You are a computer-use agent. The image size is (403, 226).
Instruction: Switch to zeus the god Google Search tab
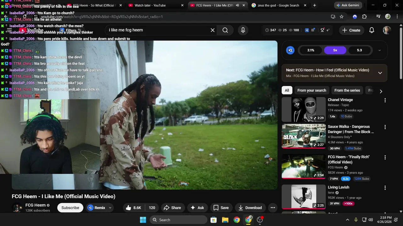click(x=278, y=5)
